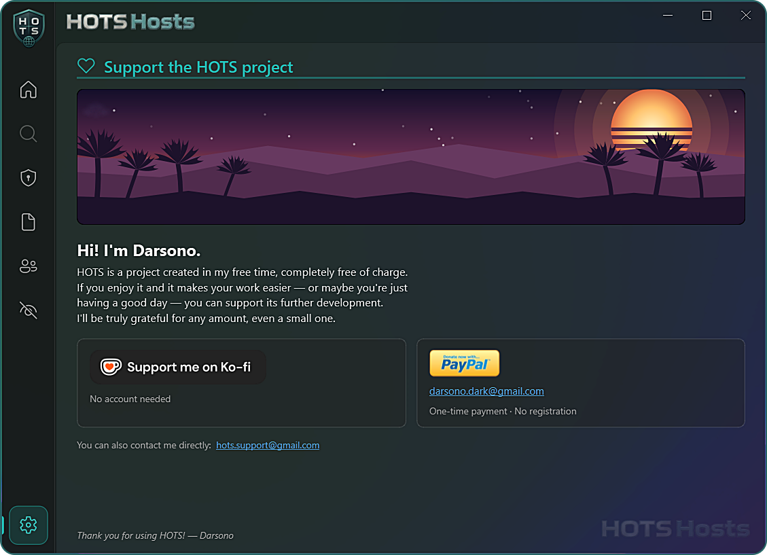Click the 'No account needed' text
The height and width of the screenshot is (555, 767).
(x=130, y=399)
